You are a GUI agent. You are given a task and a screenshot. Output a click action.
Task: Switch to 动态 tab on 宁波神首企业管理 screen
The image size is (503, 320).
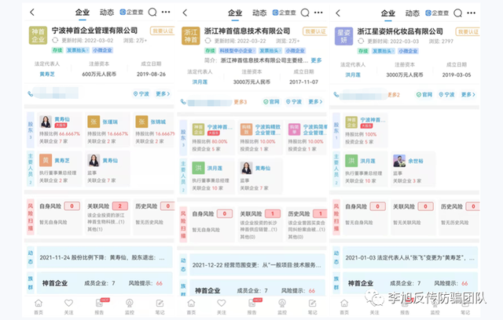[107, 13]
